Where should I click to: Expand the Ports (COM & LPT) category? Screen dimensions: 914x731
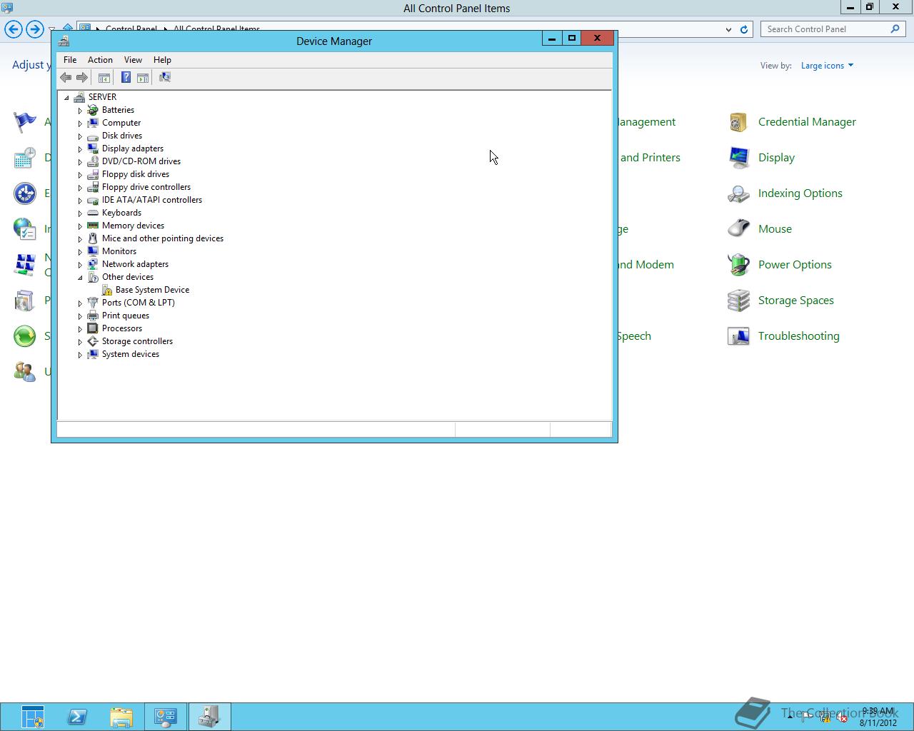tap(80, 303)
